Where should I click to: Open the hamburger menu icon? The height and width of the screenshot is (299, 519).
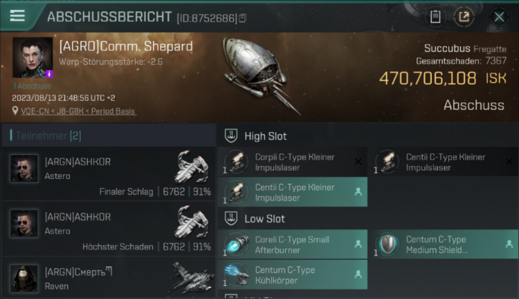tap(17, 16)
